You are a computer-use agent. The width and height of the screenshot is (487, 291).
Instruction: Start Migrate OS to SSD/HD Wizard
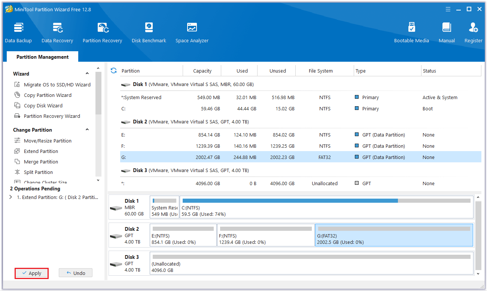click(53, 85)
